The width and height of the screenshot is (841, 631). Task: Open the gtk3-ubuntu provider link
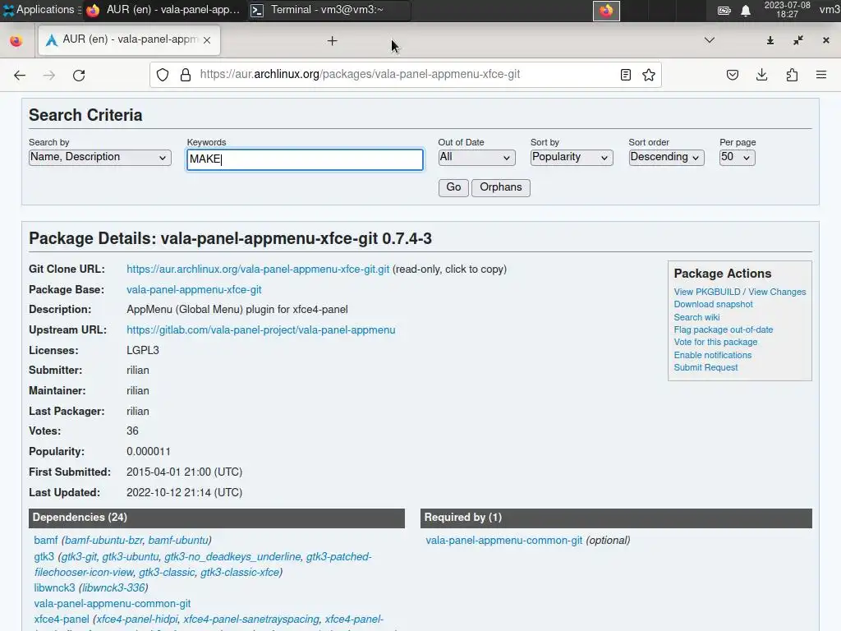pyautogui.click(x=131, y=557)
